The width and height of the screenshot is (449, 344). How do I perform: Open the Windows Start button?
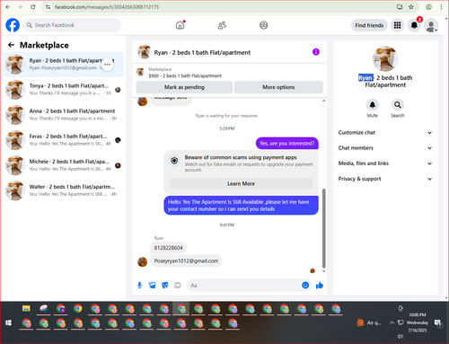(x=8, y=322)
